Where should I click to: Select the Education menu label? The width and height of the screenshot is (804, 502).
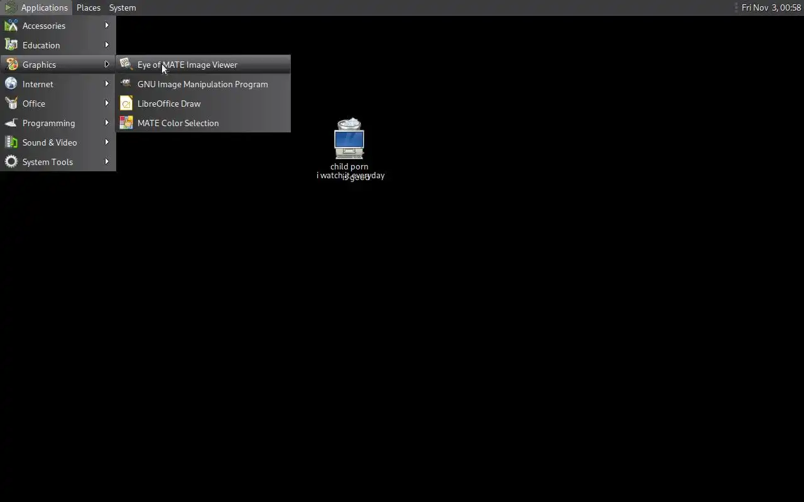point(41,45)
